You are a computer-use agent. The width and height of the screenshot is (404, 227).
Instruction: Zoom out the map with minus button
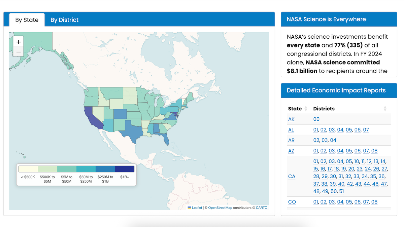tap(19, 52)
